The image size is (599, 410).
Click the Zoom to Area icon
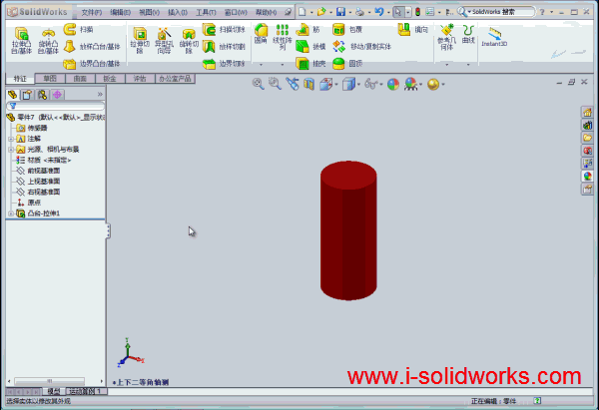tap(275, 84)
